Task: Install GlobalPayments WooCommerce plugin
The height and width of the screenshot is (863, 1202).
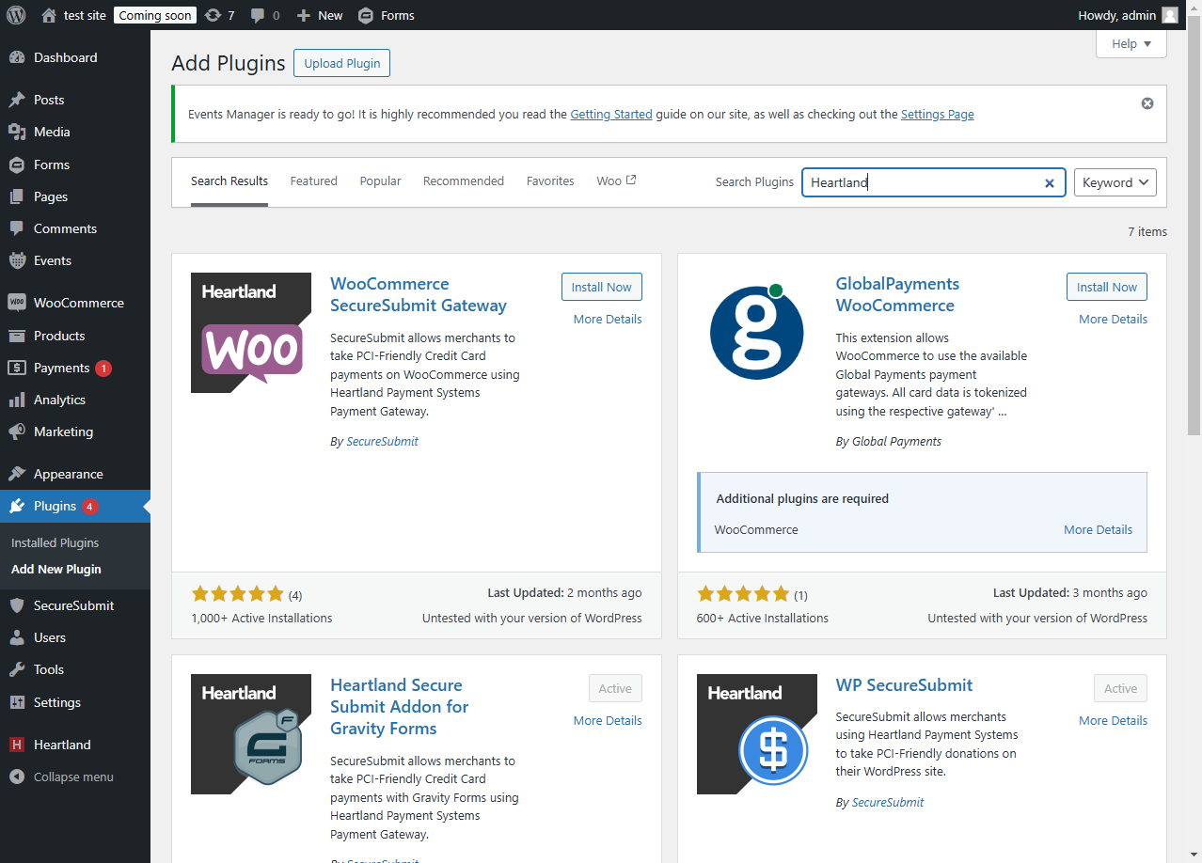Action: [x=1107, y=287]
